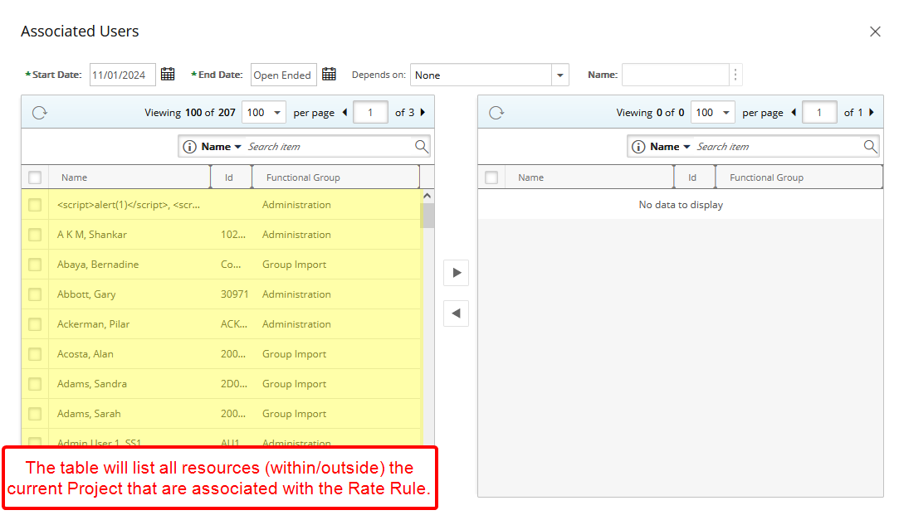Click the End Date input field
This screenshot has width=899, height=520.
coord(284,75)
